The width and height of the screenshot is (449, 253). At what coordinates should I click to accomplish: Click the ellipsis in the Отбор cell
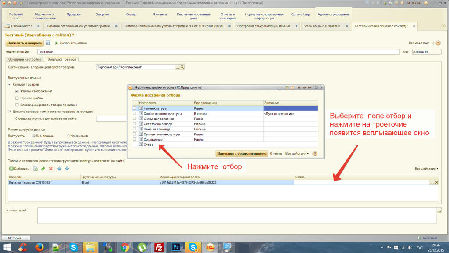click(x=432, y=183)
